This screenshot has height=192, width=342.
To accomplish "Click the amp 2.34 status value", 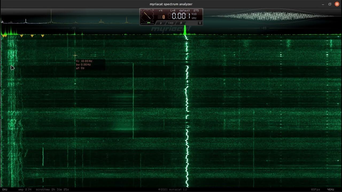I will (25, 190).
